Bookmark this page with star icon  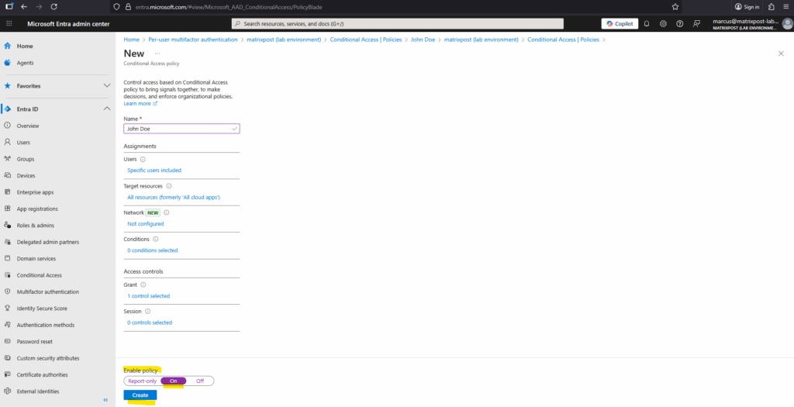click(675, 7)
